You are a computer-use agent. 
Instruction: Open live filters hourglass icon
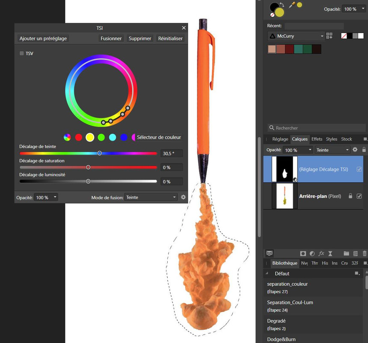pyautogui.click(x=330, y=253)
